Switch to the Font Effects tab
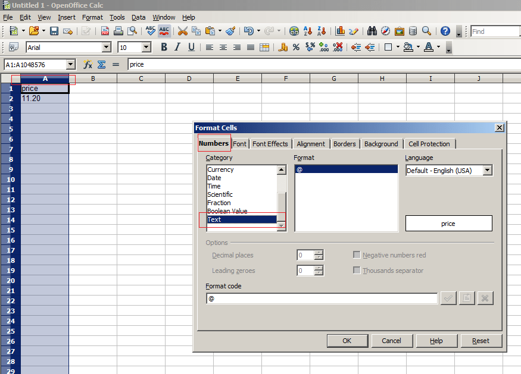Image resolution: width=521 pixels, height=374 pixels. click(x=270, y=144)
